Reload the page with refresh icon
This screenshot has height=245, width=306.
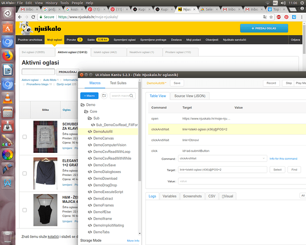[33, 17]
